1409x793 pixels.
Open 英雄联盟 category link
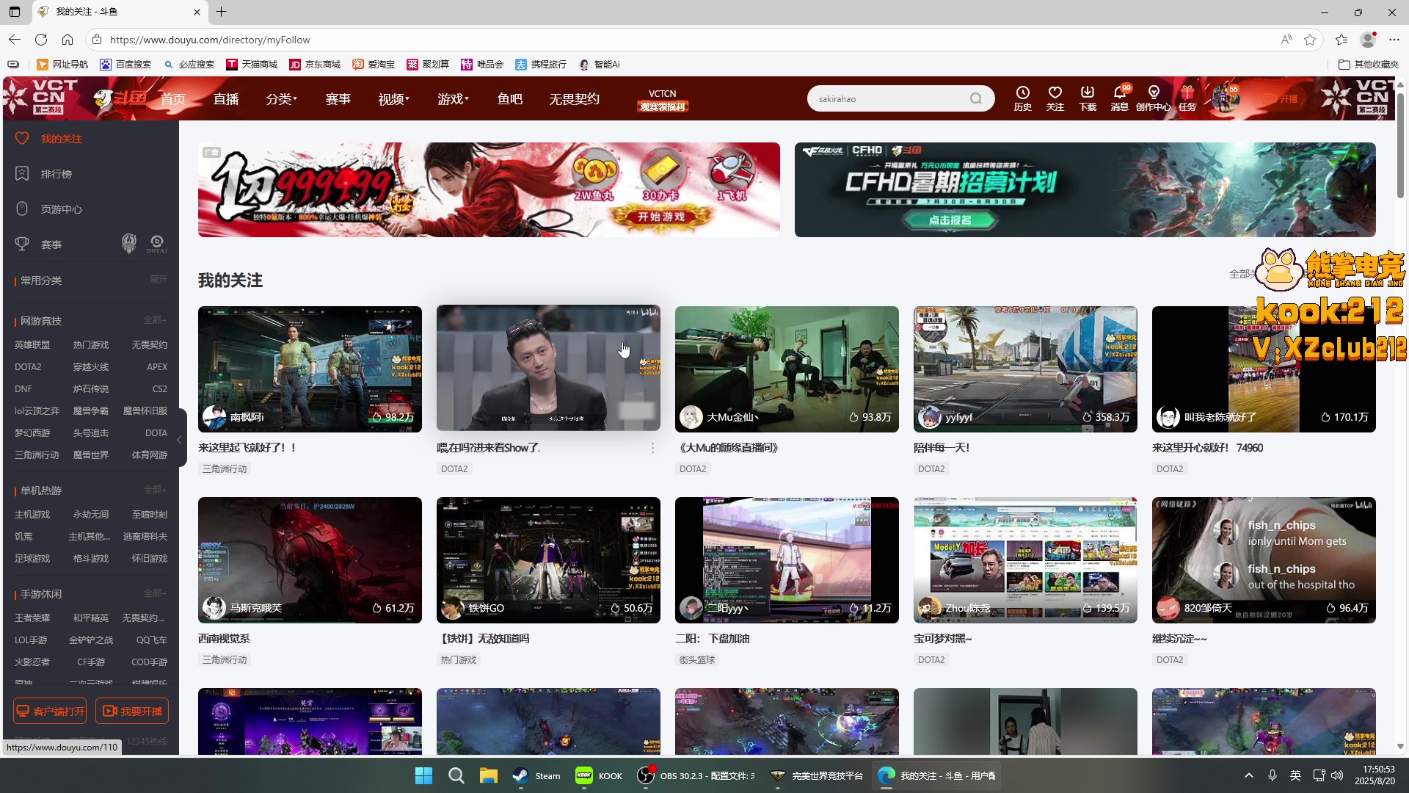pyautogui.click(x=32, y=345)
